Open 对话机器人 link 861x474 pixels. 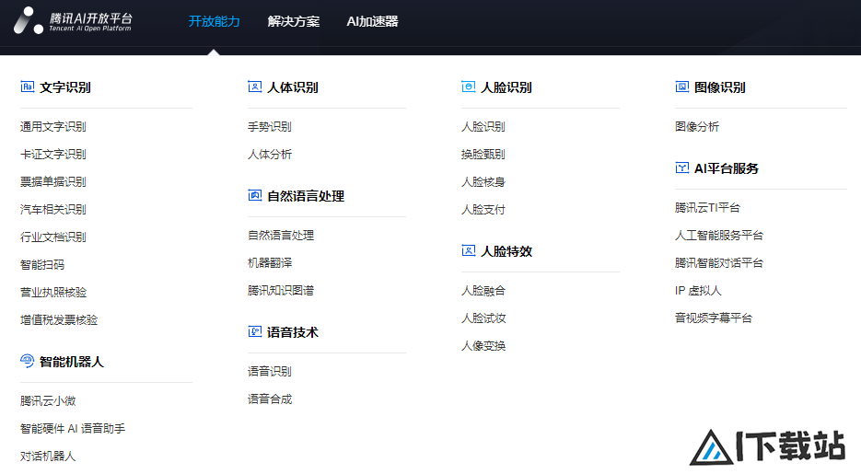[48, 456]
